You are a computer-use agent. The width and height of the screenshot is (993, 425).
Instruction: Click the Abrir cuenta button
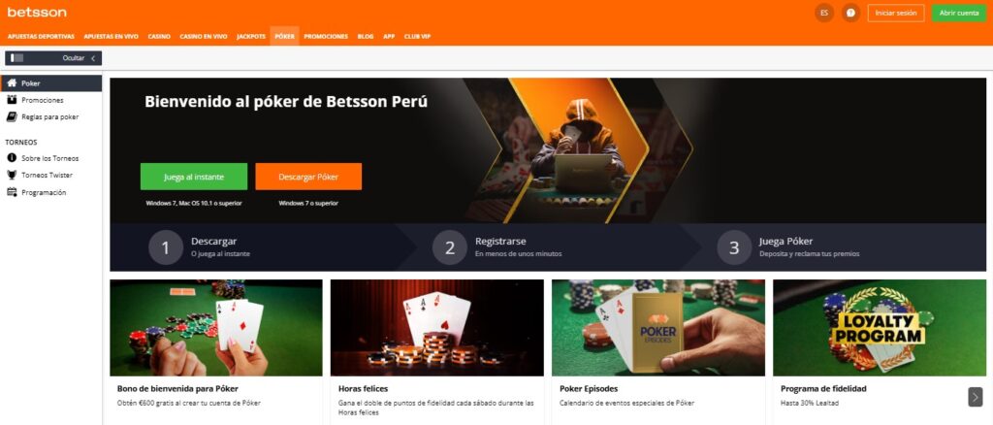pos(959,13)
